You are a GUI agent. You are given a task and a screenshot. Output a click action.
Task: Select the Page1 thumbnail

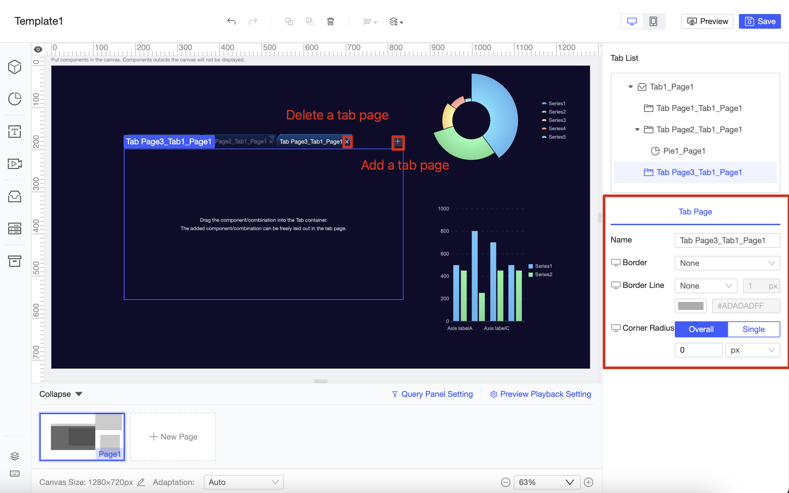tap(82, 437)
